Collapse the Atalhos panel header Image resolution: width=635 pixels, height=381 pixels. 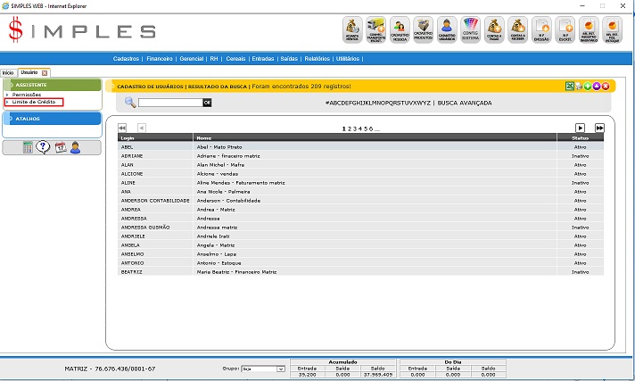51,119
